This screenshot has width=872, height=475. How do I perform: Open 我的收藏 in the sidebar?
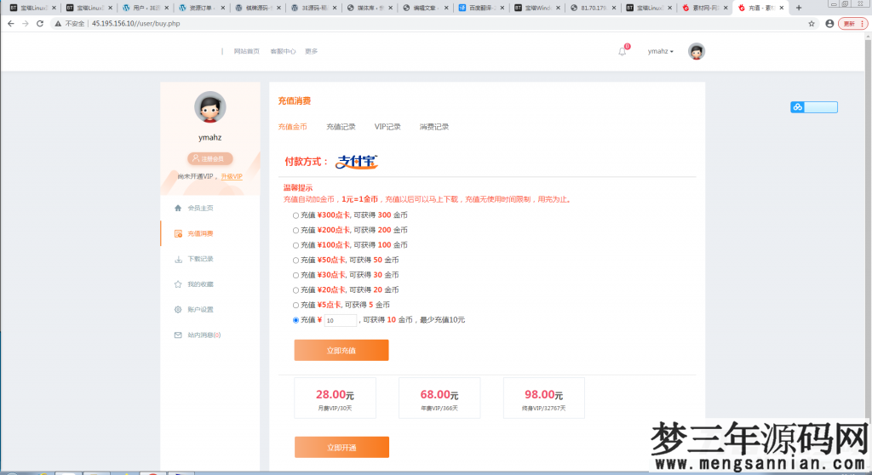pos(200,284)
